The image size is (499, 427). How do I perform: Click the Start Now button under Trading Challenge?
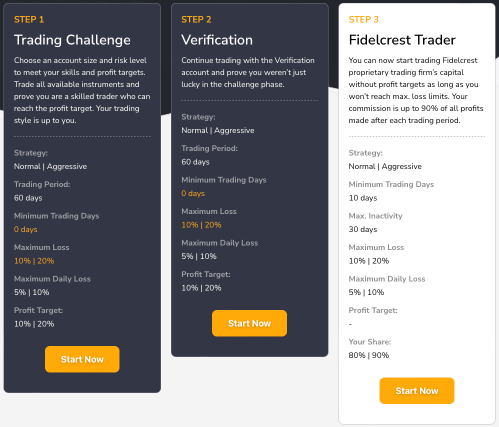82,359
